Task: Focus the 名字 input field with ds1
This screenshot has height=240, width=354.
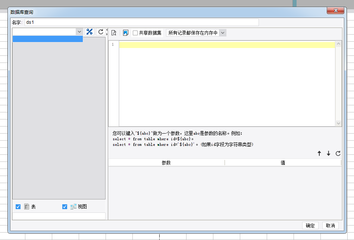Action: pyautogui.click(x=141, y=22)
